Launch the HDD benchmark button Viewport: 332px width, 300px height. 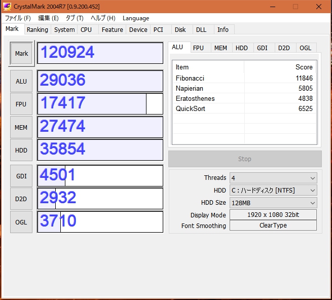21,150
